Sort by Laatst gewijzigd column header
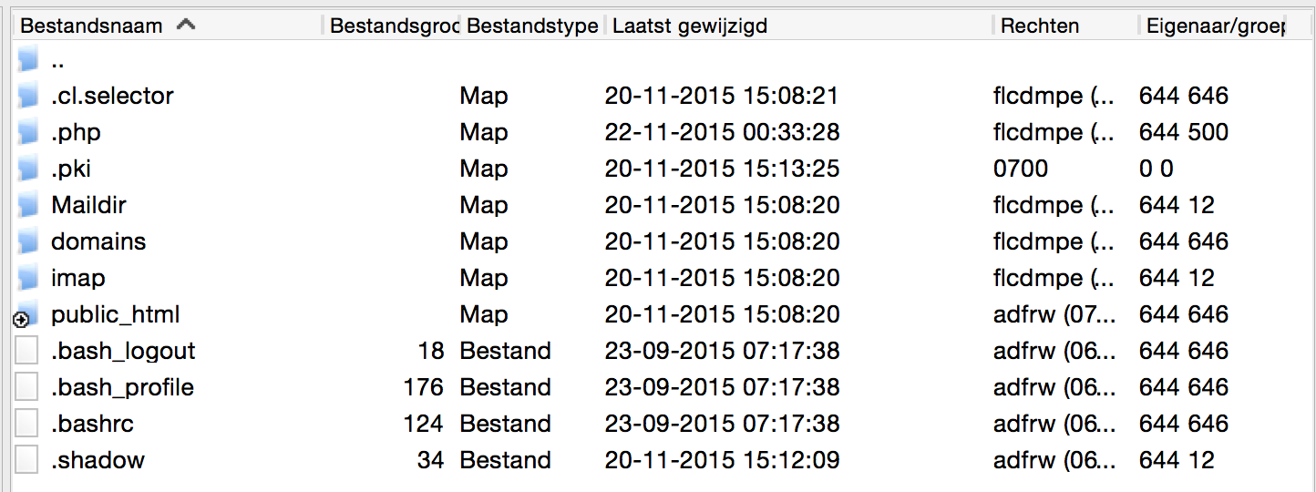1316x492 pixels. (x=690, y=26)
